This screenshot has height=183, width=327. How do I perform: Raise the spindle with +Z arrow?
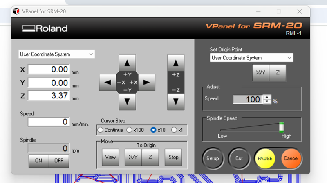[176, 63]
